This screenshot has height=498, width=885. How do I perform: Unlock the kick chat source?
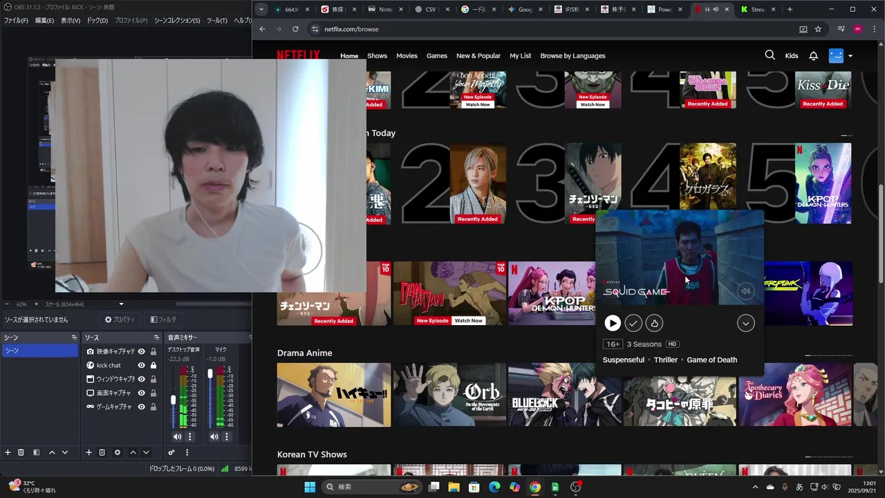pos(153,365)
